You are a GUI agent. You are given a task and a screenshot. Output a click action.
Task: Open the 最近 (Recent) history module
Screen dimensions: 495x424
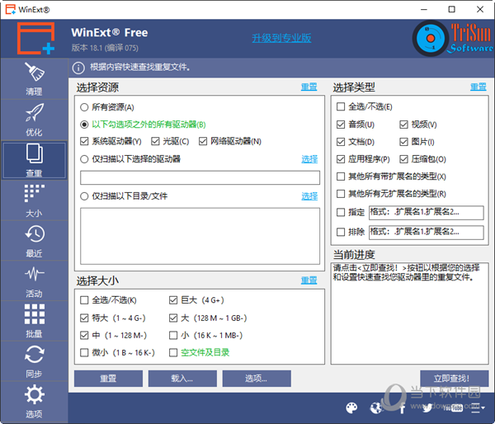(x=34, y=241)
